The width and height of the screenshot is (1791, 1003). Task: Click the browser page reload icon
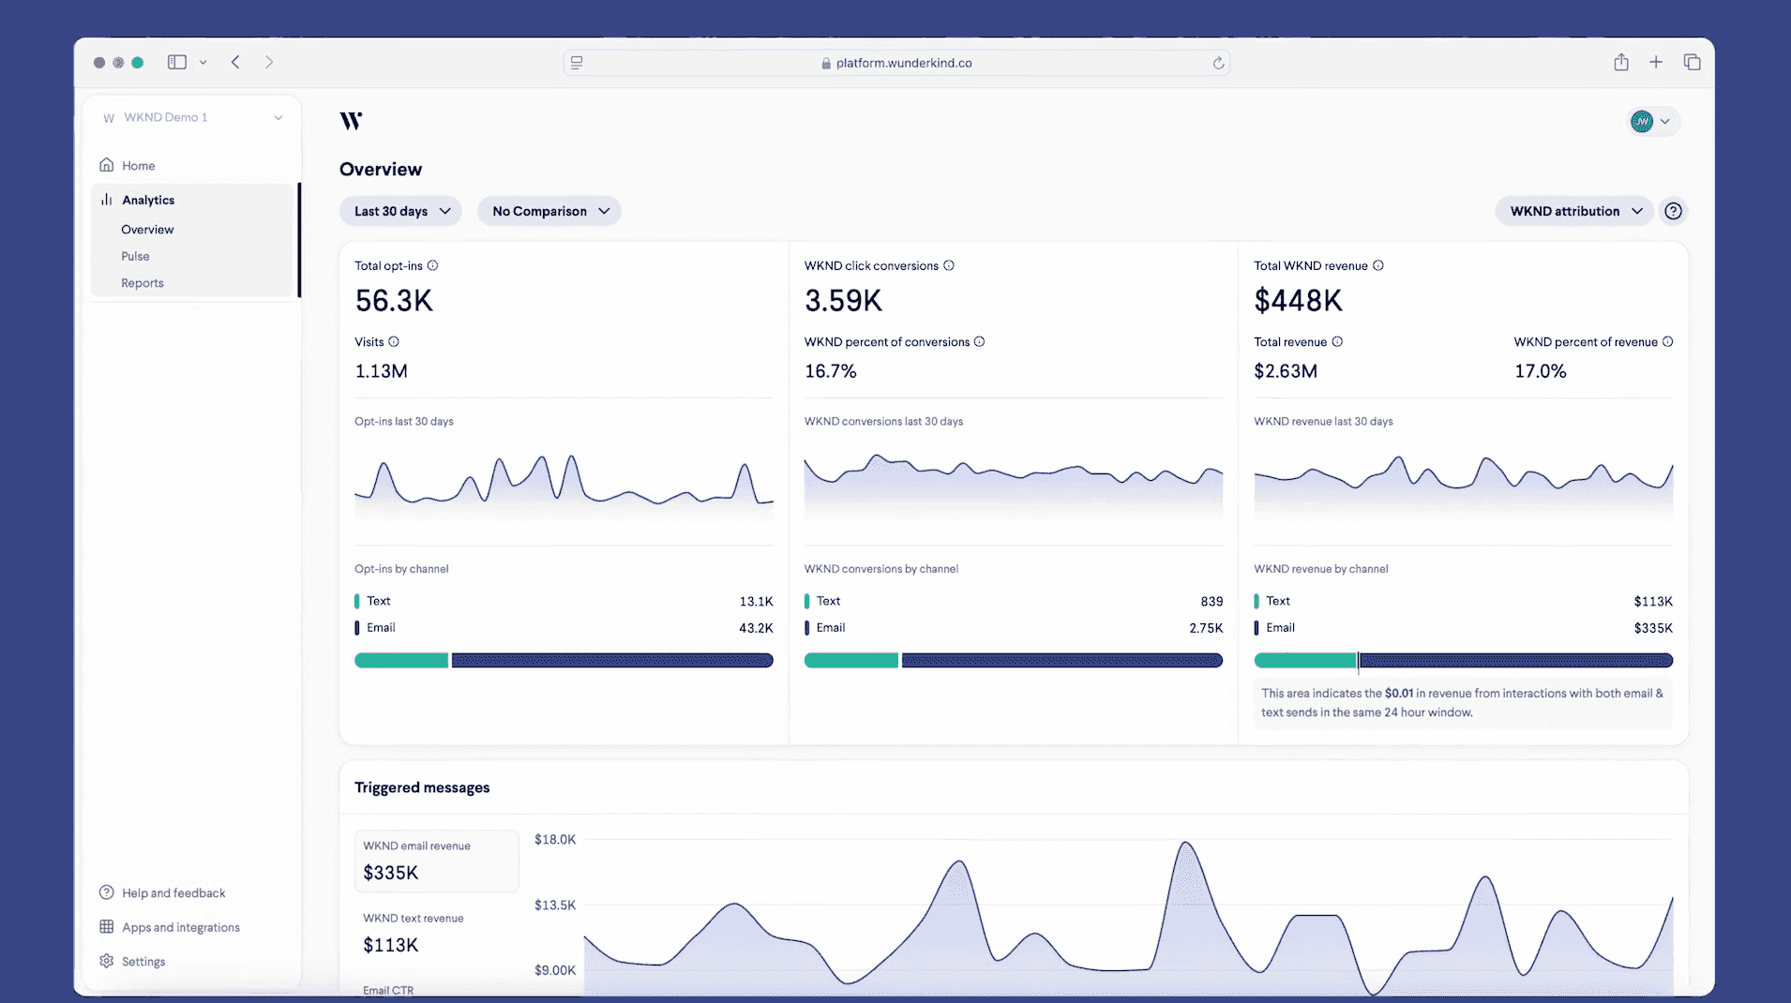1218,63
